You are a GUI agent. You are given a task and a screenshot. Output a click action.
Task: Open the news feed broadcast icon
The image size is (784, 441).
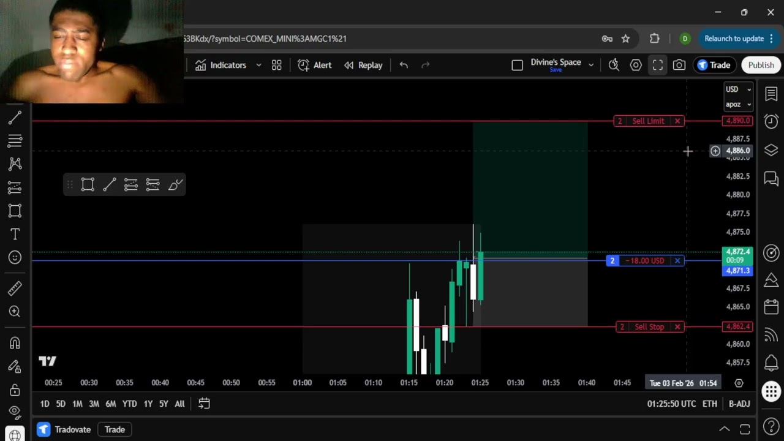pyautogui.click(x=771, y=335)
